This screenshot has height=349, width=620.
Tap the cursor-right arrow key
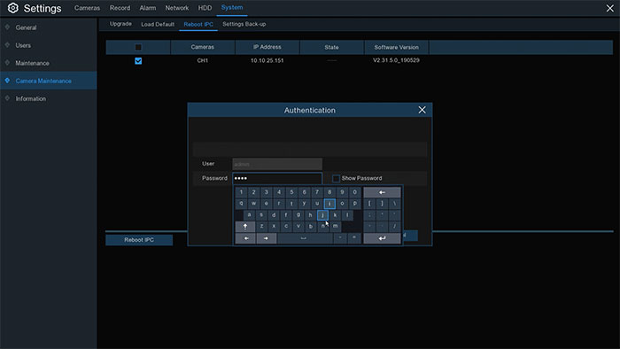point(266,238)
